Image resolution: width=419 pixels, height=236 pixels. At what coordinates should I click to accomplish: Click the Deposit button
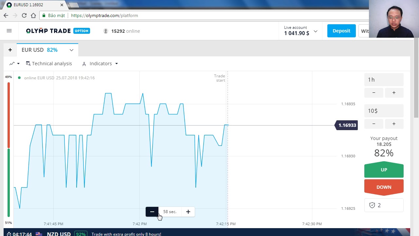pos(341,31)
